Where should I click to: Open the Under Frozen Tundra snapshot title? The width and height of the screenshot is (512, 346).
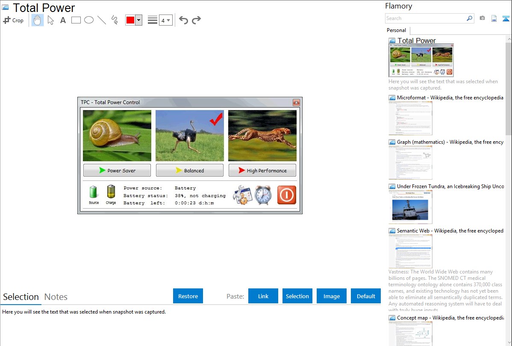(x=450, y=186)
